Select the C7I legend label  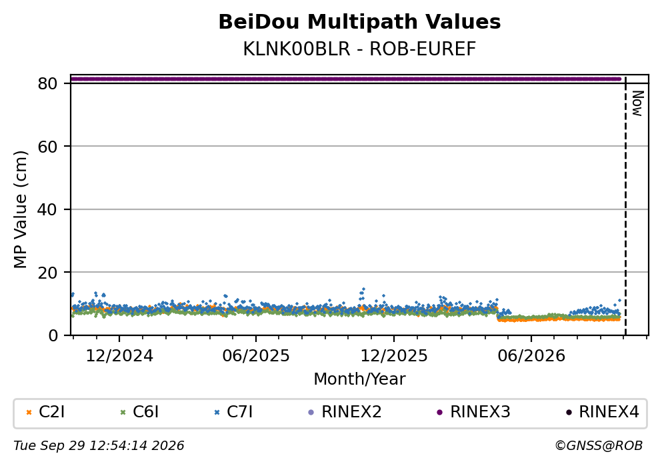click(240, 412)
